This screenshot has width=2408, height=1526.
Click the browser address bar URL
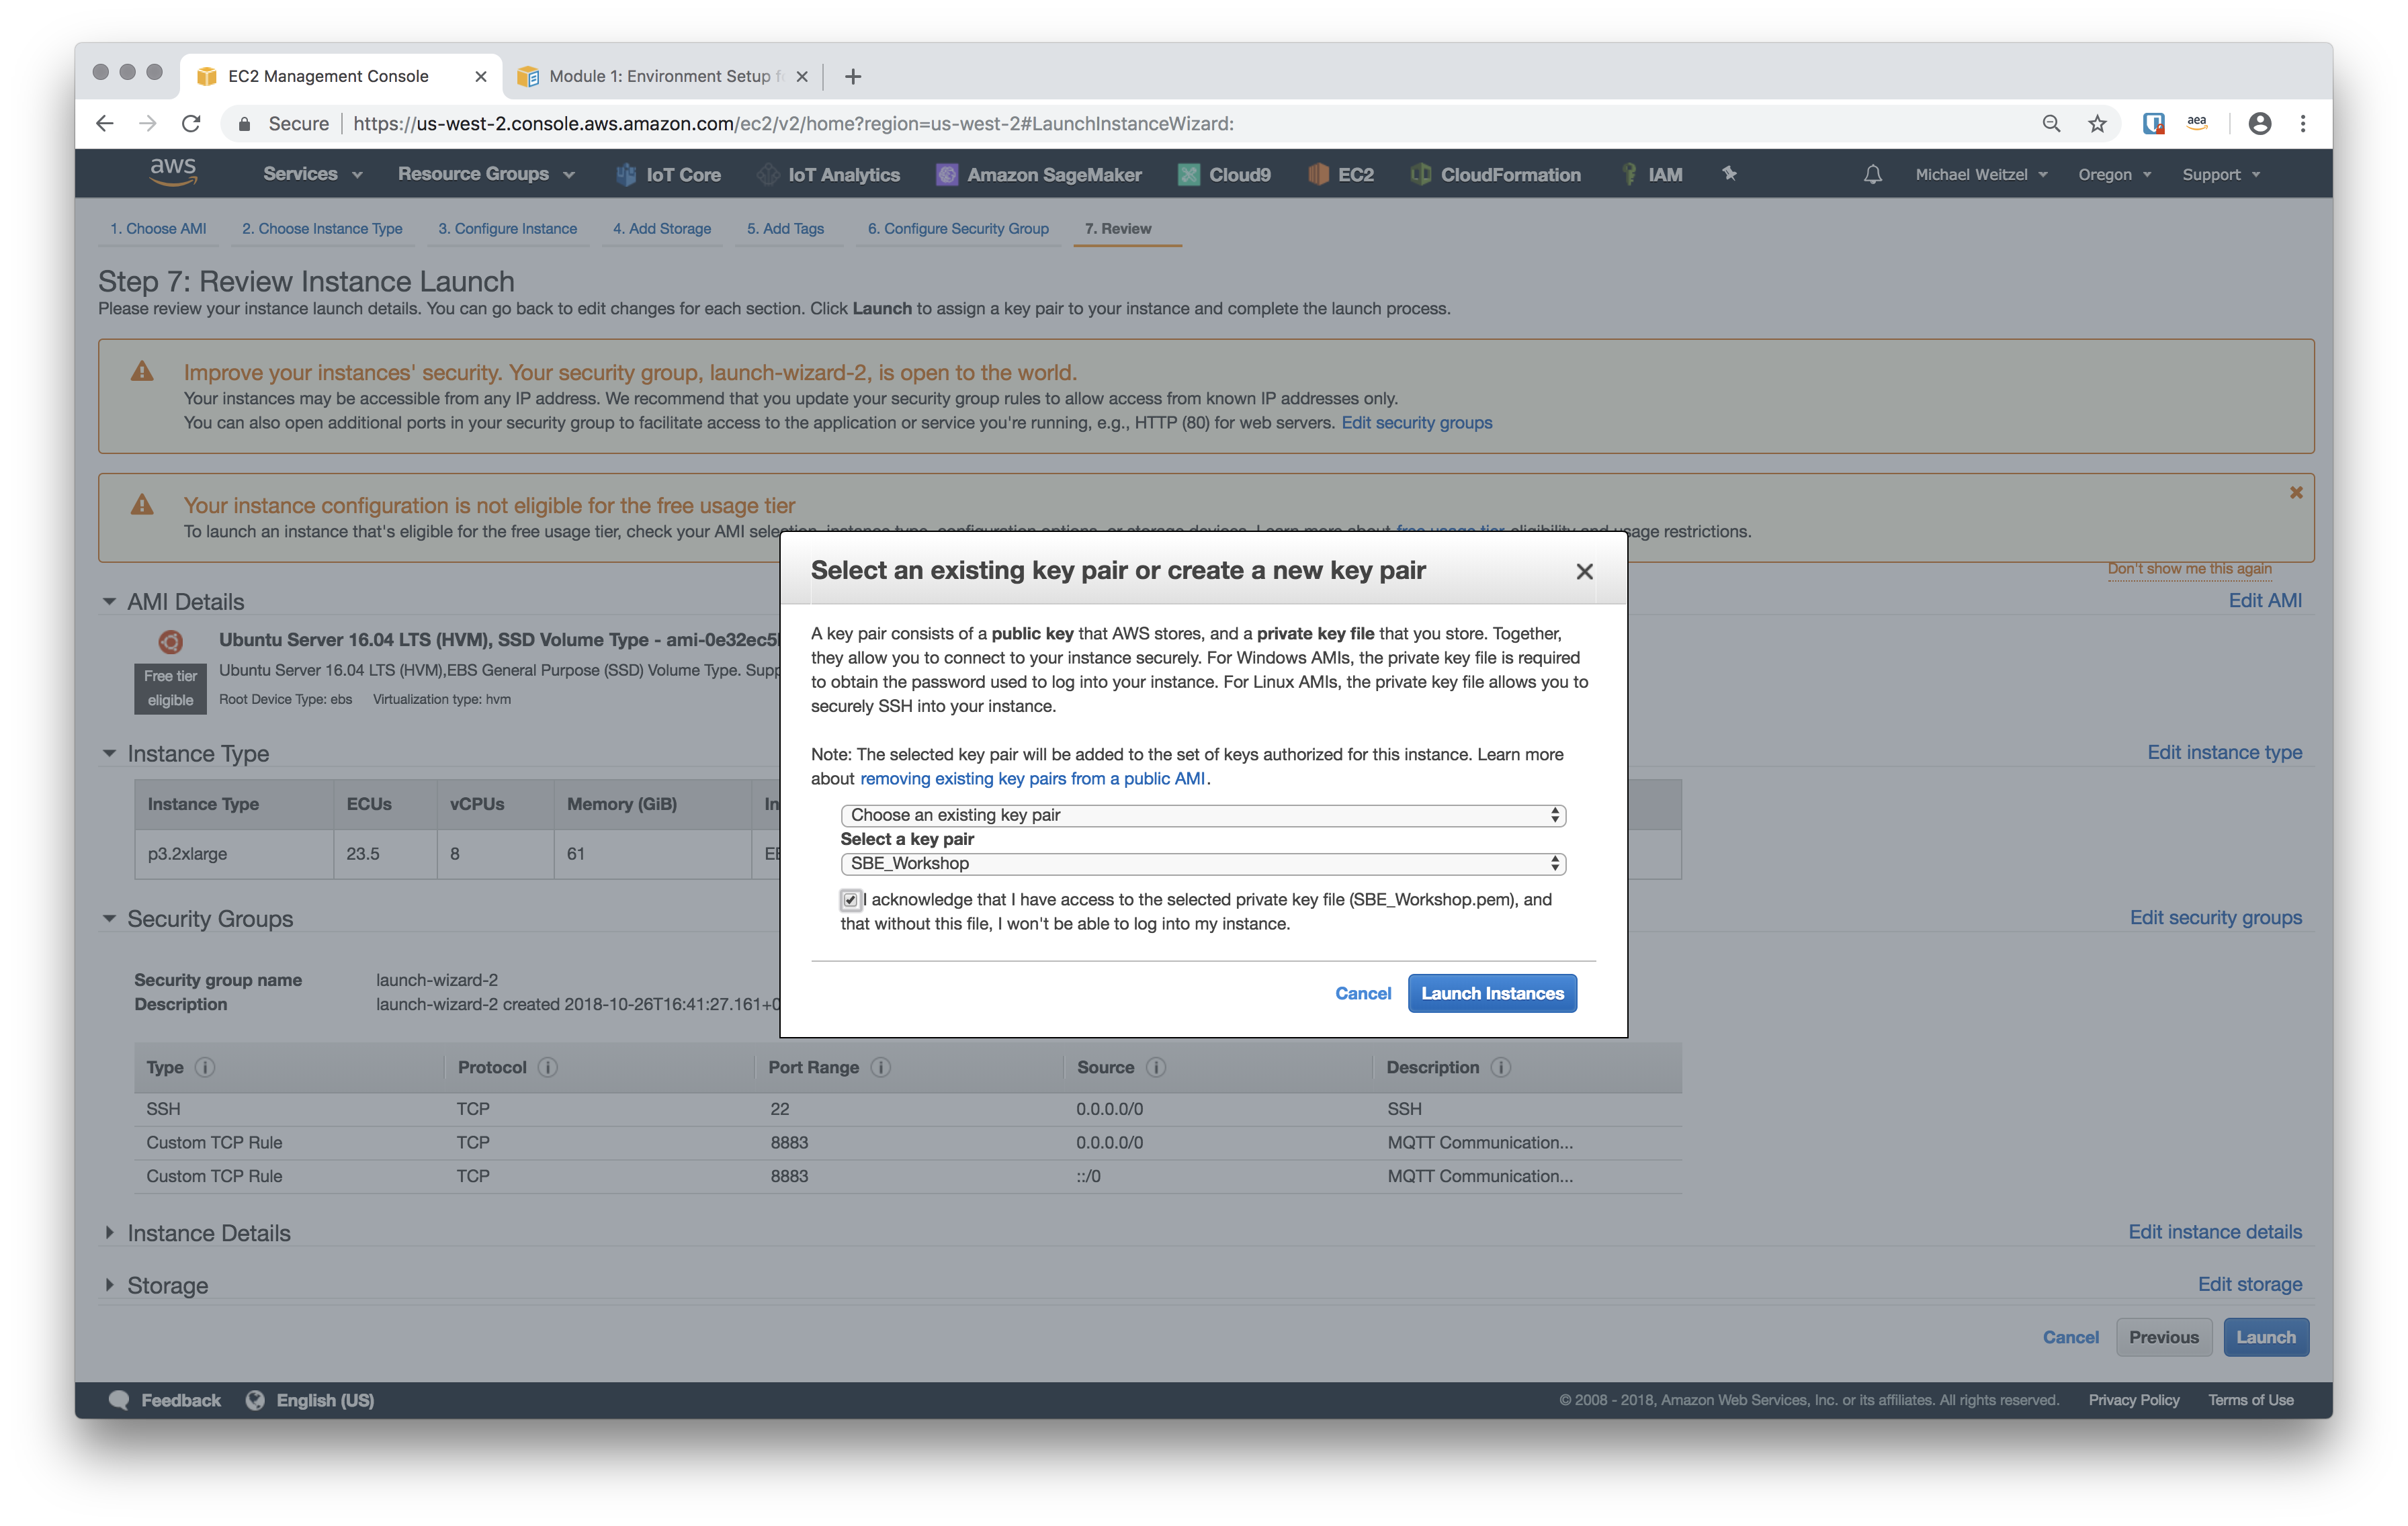coord(793,123)
